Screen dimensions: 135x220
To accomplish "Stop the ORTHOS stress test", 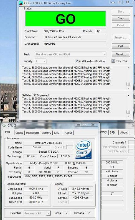I will point(121,18).
